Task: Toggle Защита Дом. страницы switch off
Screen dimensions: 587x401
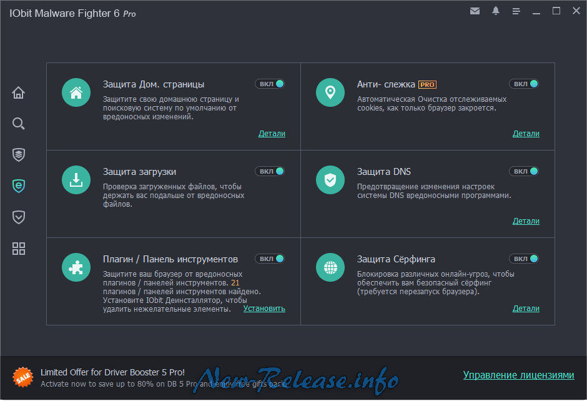Action: (270, 84)
